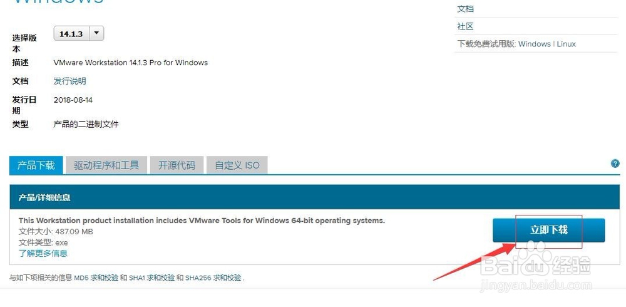Open the Windows free trial link
Viewport: 626px width, 307px height.
534,44
